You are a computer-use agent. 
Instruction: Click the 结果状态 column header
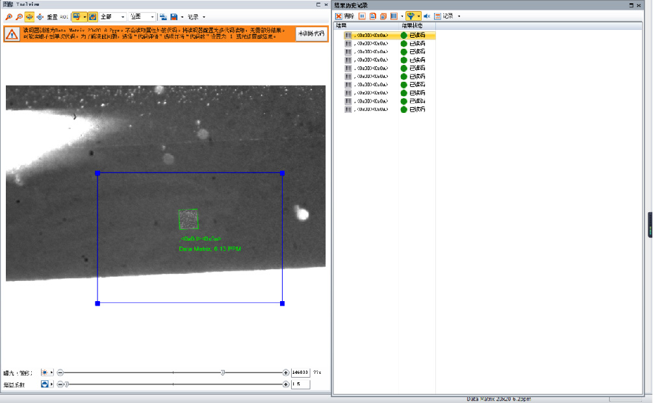[x=412, y=26]
